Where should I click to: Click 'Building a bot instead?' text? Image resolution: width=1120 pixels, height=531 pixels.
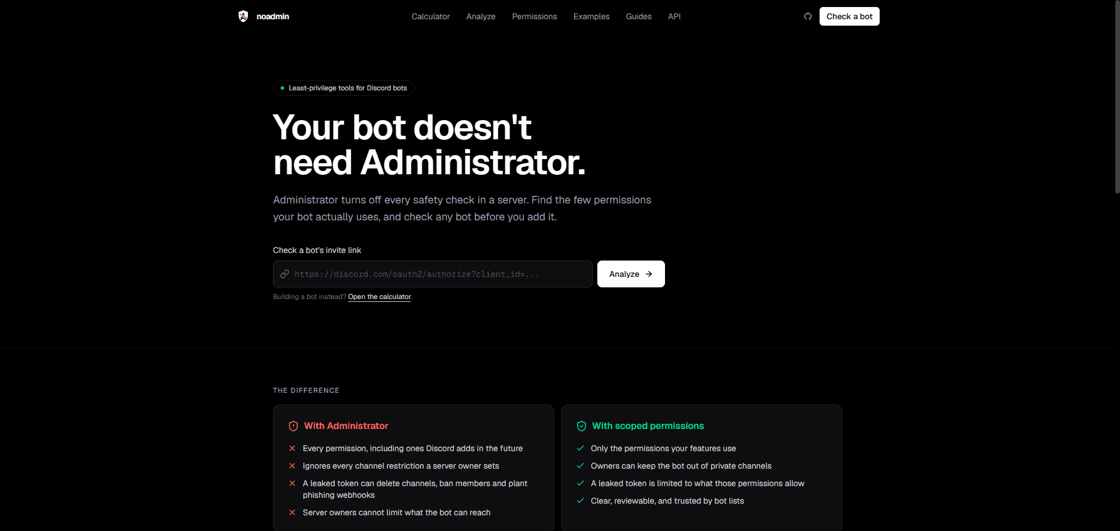click(x=309, y=297)
